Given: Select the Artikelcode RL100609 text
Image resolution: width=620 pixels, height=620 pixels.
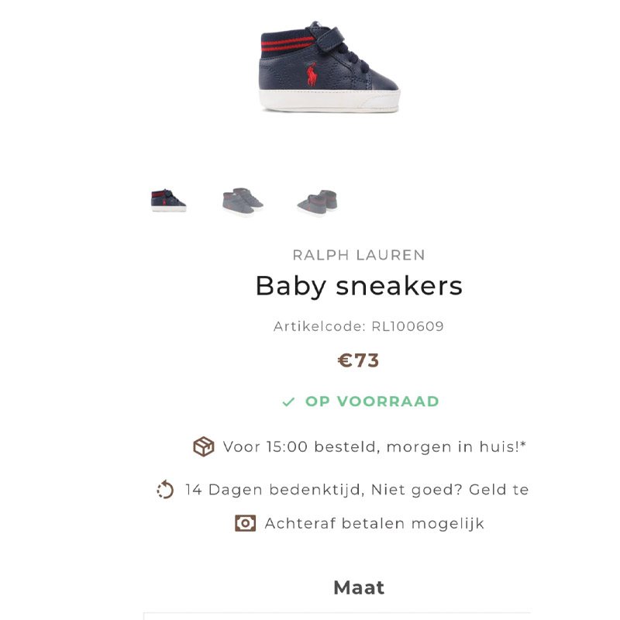Looking at the screenshot, I should 359,326.
